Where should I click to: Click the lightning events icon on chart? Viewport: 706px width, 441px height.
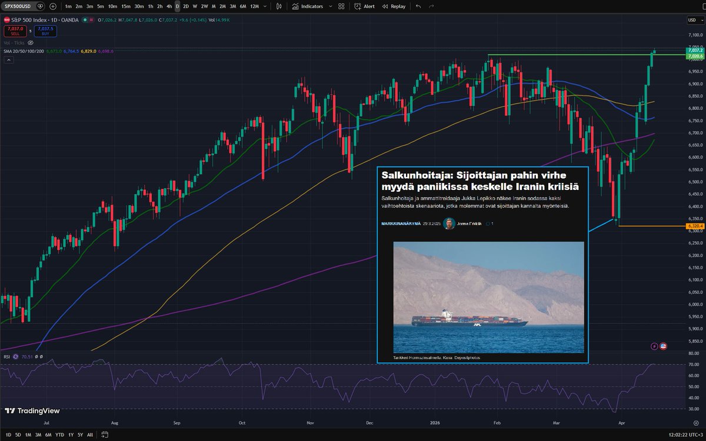tap(654, 346)
